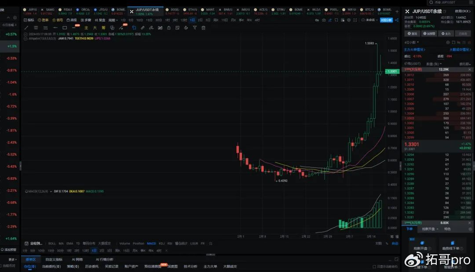Open the 深度图 depth chart tab
Image resolution: width=475 pixels, height=272 pixels.
click(172, 267)
